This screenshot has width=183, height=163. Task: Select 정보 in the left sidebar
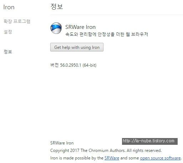point(8,52)
